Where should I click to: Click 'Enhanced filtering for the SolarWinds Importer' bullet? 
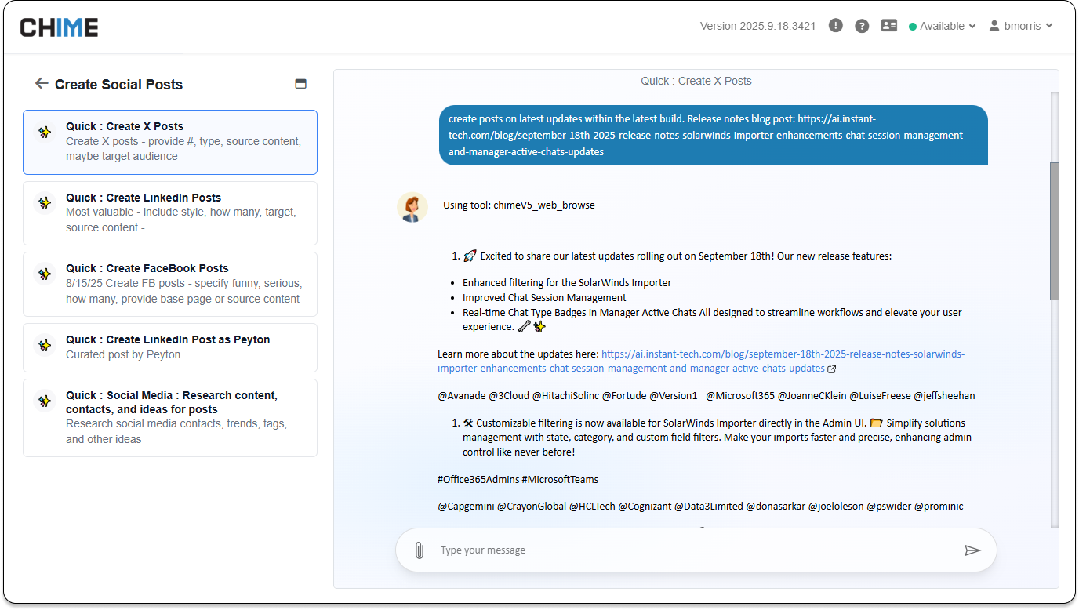pyautogui.click(x=567, y=282)
